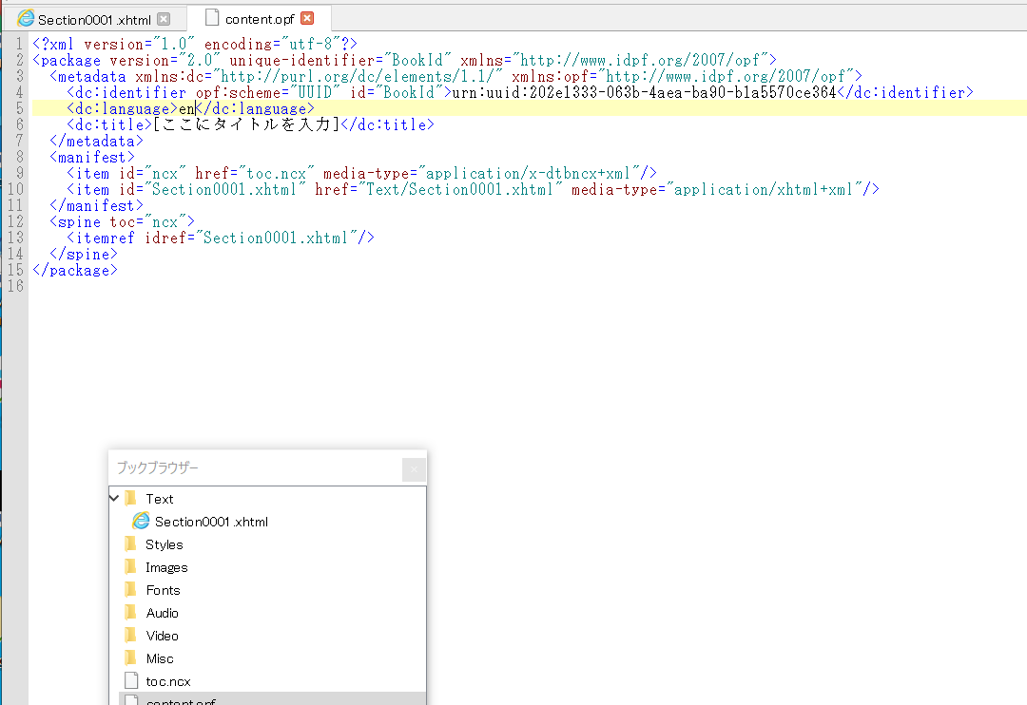
Task: Collapse the Text folder using its chevron
Action: [x=115, y=498]
